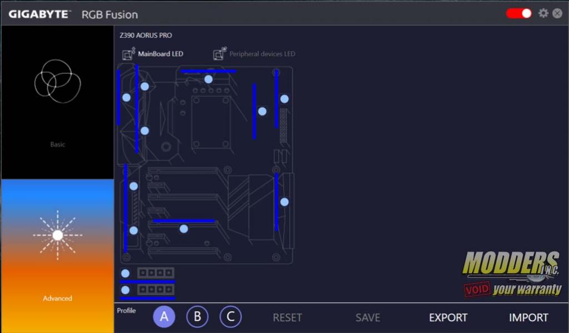The width and height of the screenshot is (569, 333).
Task: Select the LED dot by the chipset heatsink right edge
Action: (284, 202)
